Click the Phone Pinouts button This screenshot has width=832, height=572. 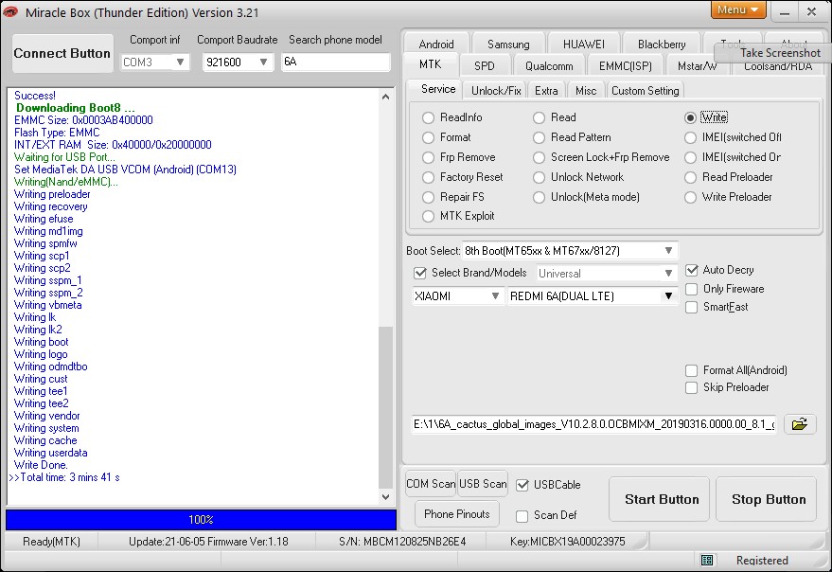point(457,514)
